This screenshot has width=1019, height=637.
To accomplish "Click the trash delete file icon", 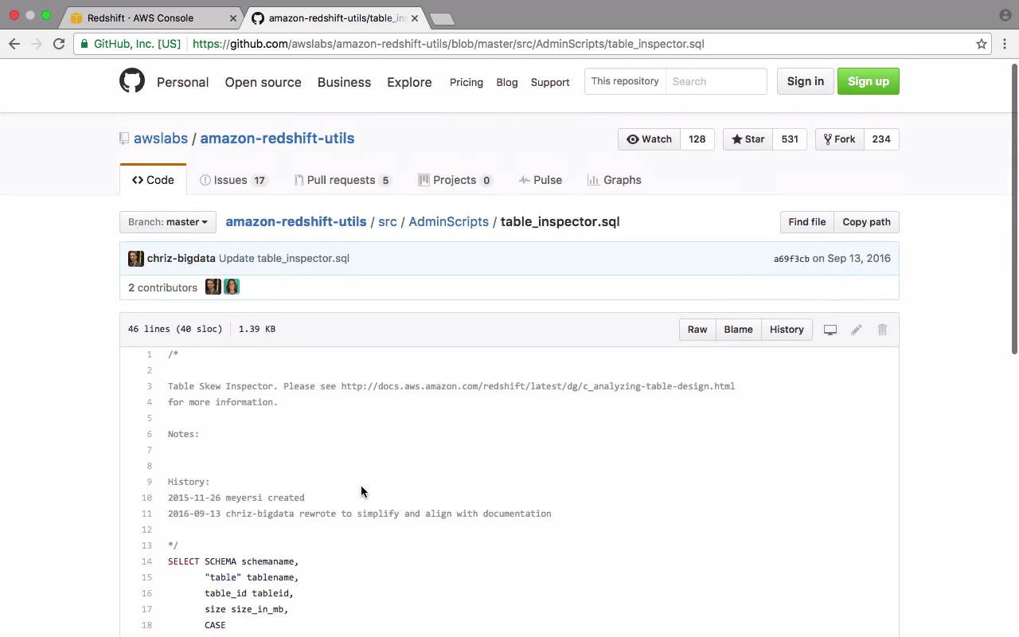I will click(882, 330).
